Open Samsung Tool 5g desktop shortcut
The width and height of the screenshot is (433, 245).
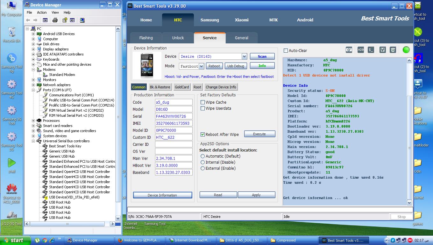pyautogui.click(x=12, y=63)
